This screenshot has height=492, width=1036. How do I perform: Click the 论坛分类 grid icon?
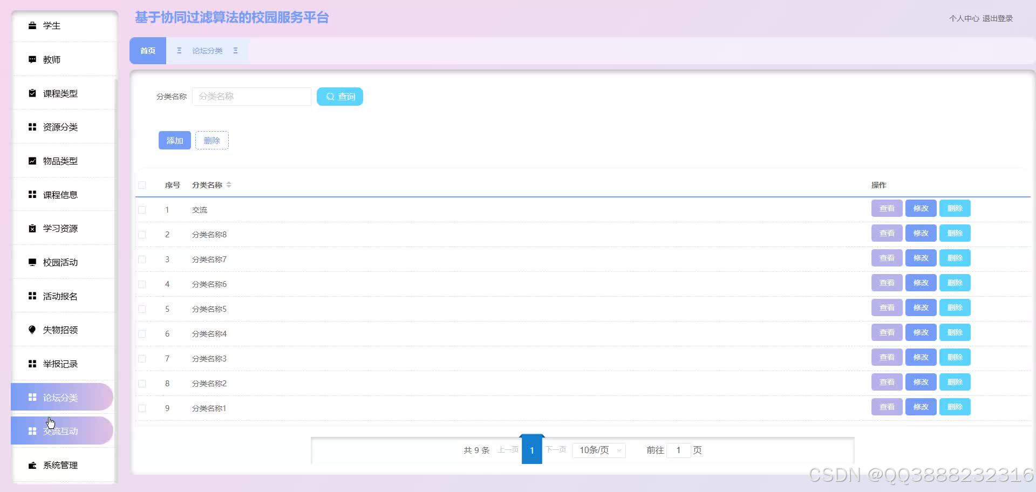[x=32, y=398]
